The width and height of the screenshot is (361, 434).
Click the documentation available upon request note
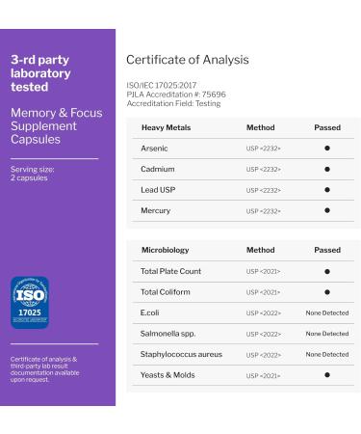click(44, 369)
